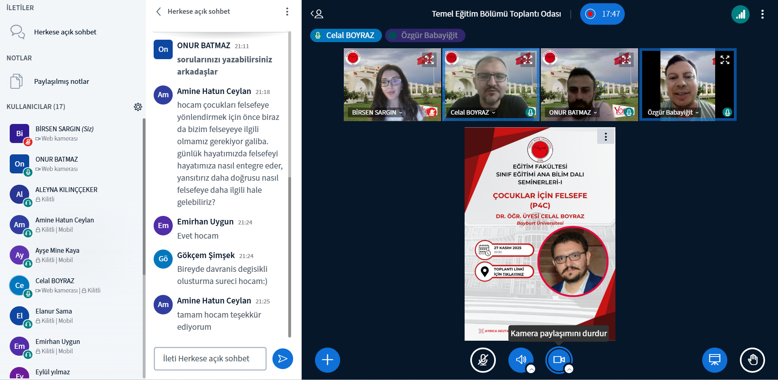The width and height of the screenshot is (778, 380).
Task: Select Herkese açık sohbet in sidebar
Action: (65, 32)
